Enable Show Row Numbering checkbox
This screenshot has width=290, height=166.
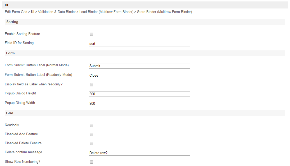pyautogui.click(x=92, y=162)
